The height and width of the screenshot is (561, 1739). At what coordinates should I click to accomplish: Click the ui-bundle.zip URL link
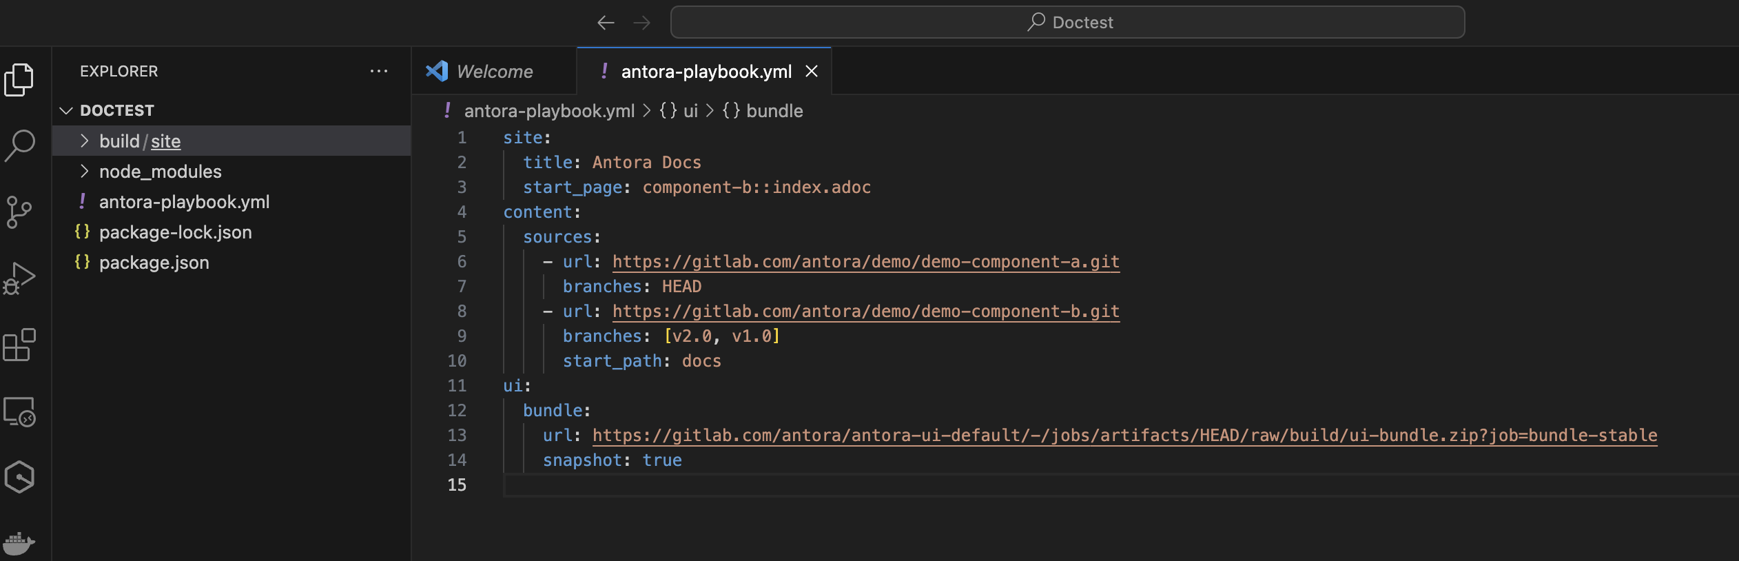pyautogui.click(x=1125, y=435)
